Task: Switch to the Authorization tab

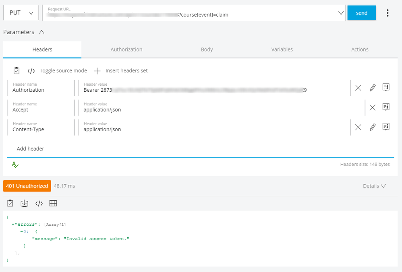Action: (126, 49)
